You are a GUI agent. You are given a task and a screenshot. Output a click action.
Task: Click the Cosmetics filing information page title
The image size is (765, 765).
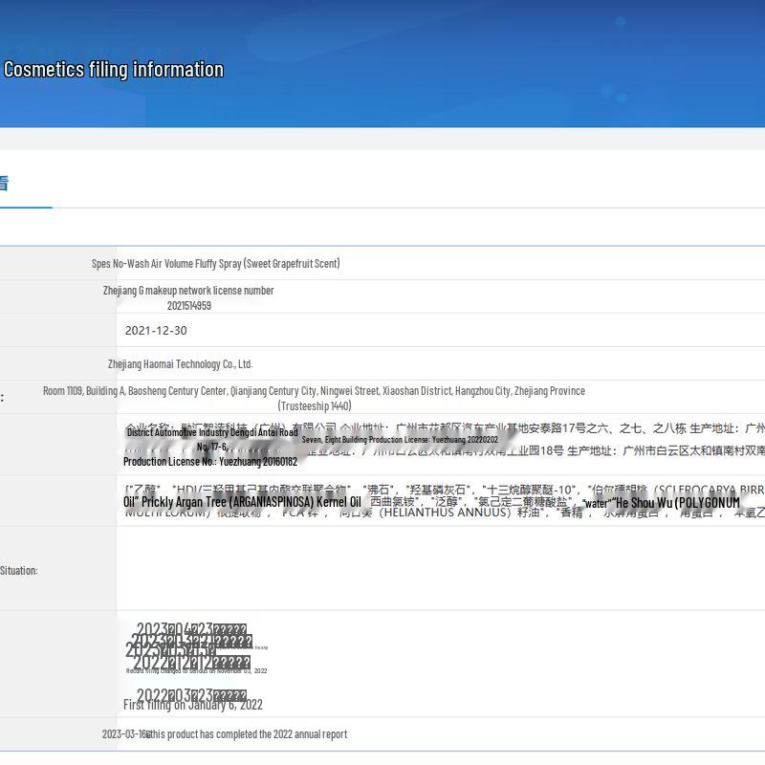[x=113, y=70]
